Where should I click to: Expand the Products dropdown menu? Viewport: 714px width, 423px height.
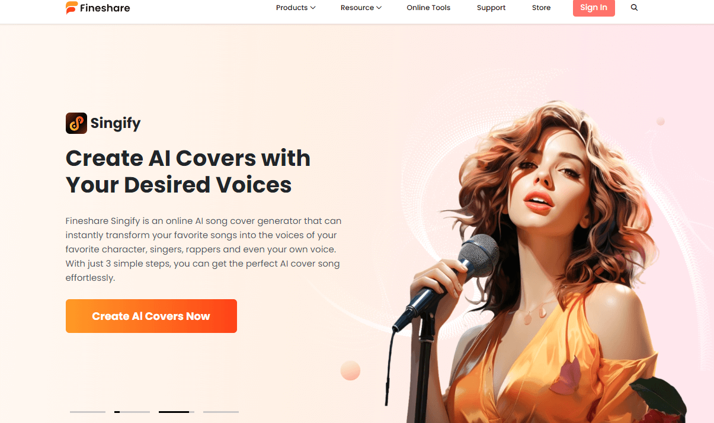(x=296, y=8)
